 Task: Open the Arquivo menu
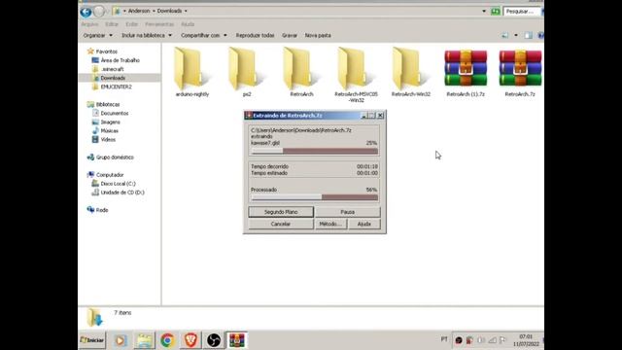pos(89,24)
